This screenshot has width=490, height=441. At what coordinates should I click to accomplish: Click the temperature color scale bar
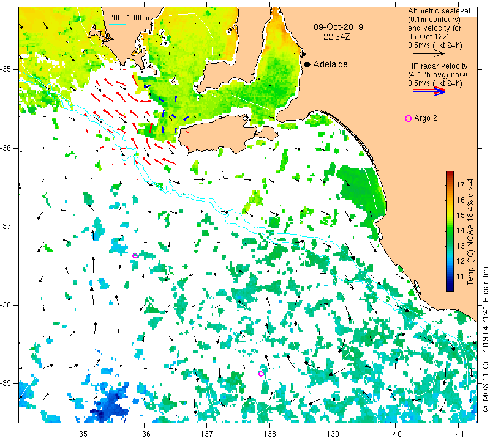point(450,231)
